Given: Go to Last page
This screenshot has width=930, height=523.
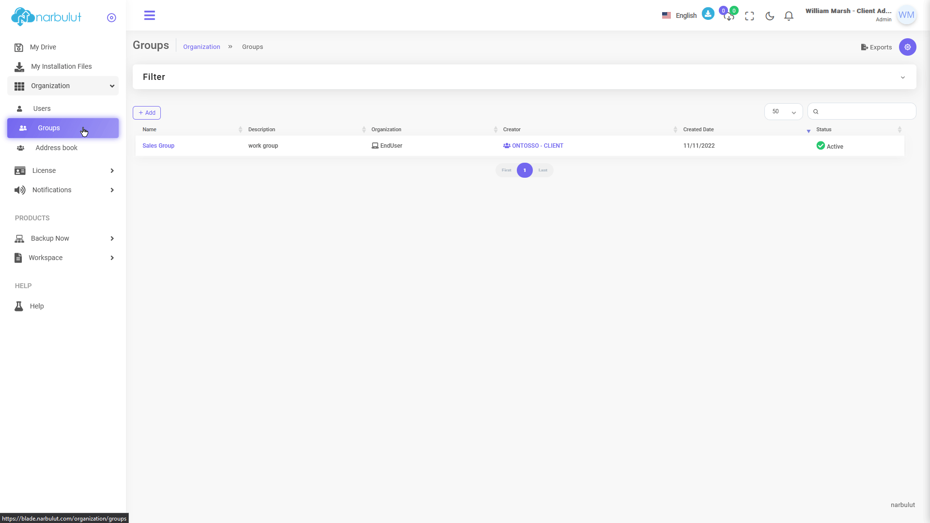Looking at the screenshot, I should 542,170.
